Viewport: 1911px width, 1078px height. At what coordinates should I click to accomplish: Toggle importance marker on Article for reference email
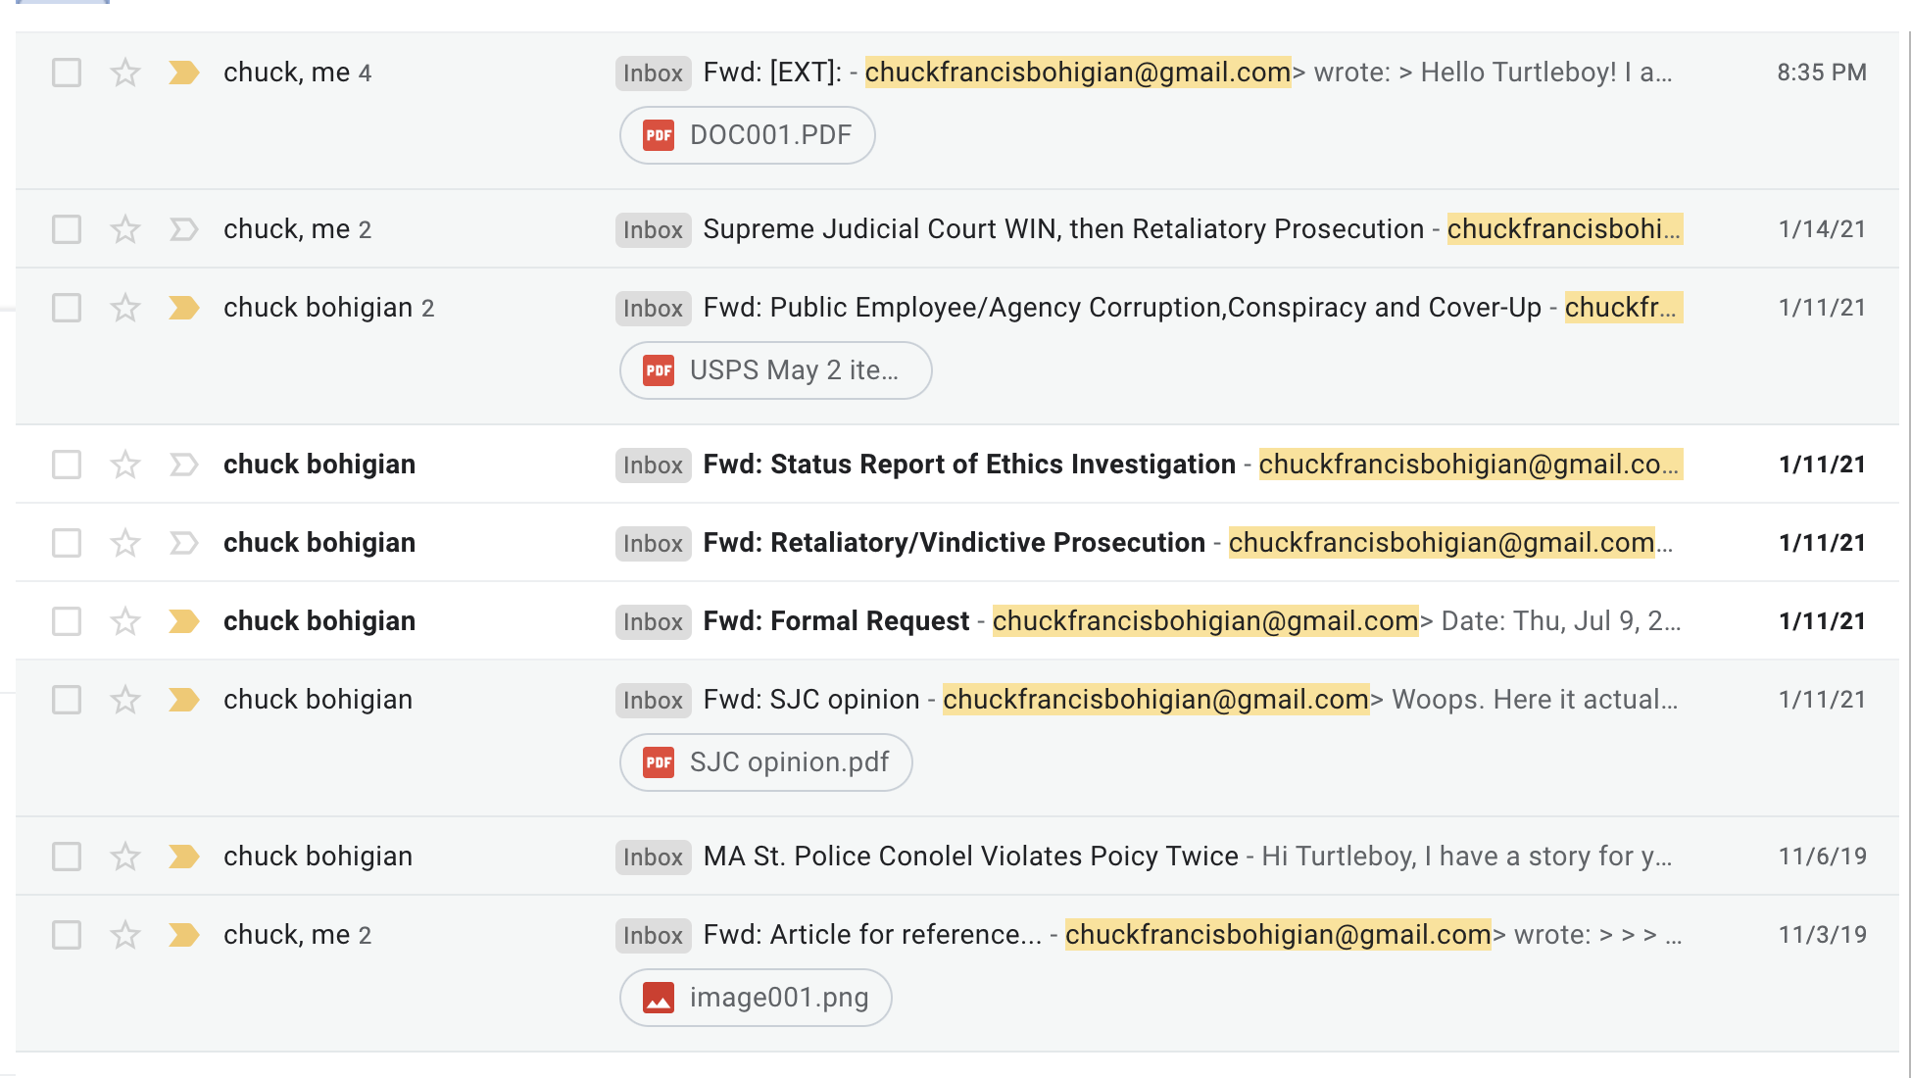183,935
